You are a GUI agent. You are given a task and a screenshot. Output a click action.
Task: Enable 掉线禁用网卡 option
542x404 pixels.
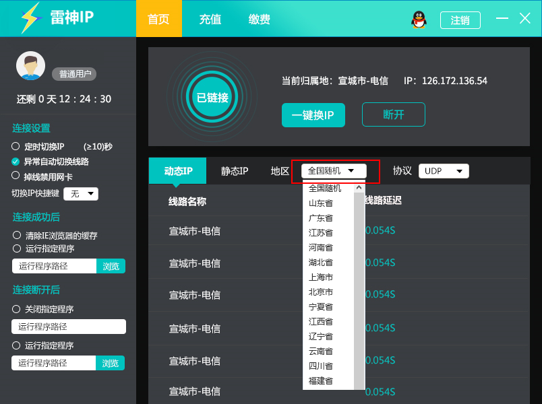point(16,176)
